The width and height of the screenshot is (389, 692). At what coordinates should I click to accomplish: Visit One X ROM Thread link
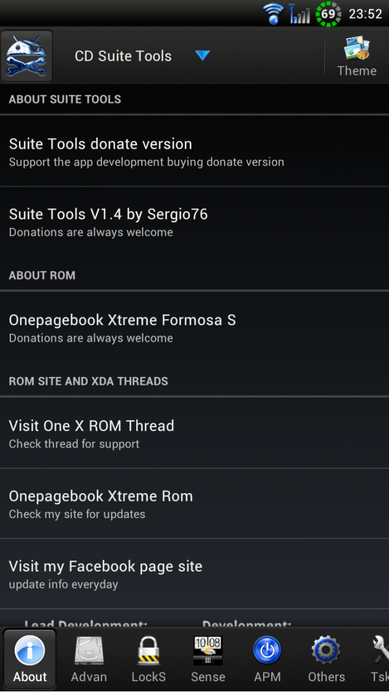point(194,433)
